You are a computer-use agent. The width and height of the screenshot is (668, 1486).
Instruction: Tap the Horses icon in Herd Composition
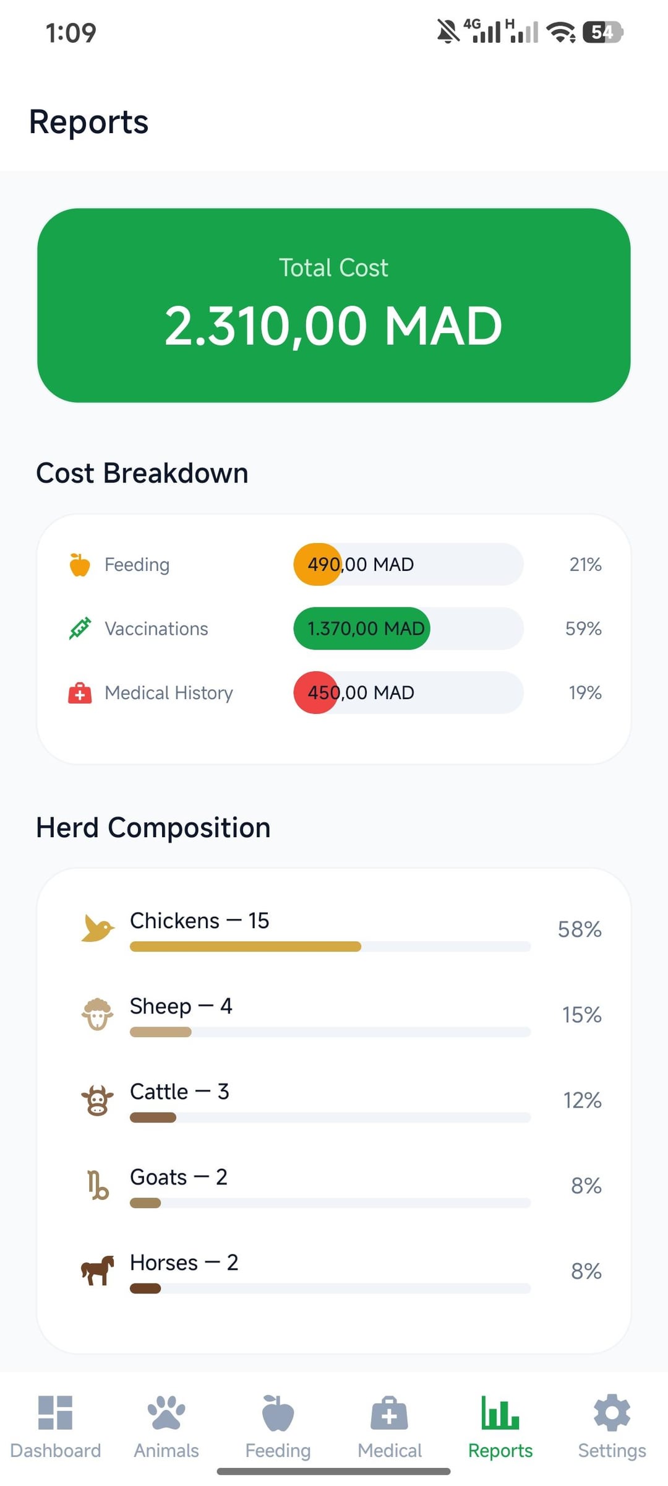click(x=98, y=1271)
